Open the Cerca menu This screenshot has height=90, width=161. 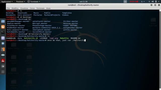[32, 8]
